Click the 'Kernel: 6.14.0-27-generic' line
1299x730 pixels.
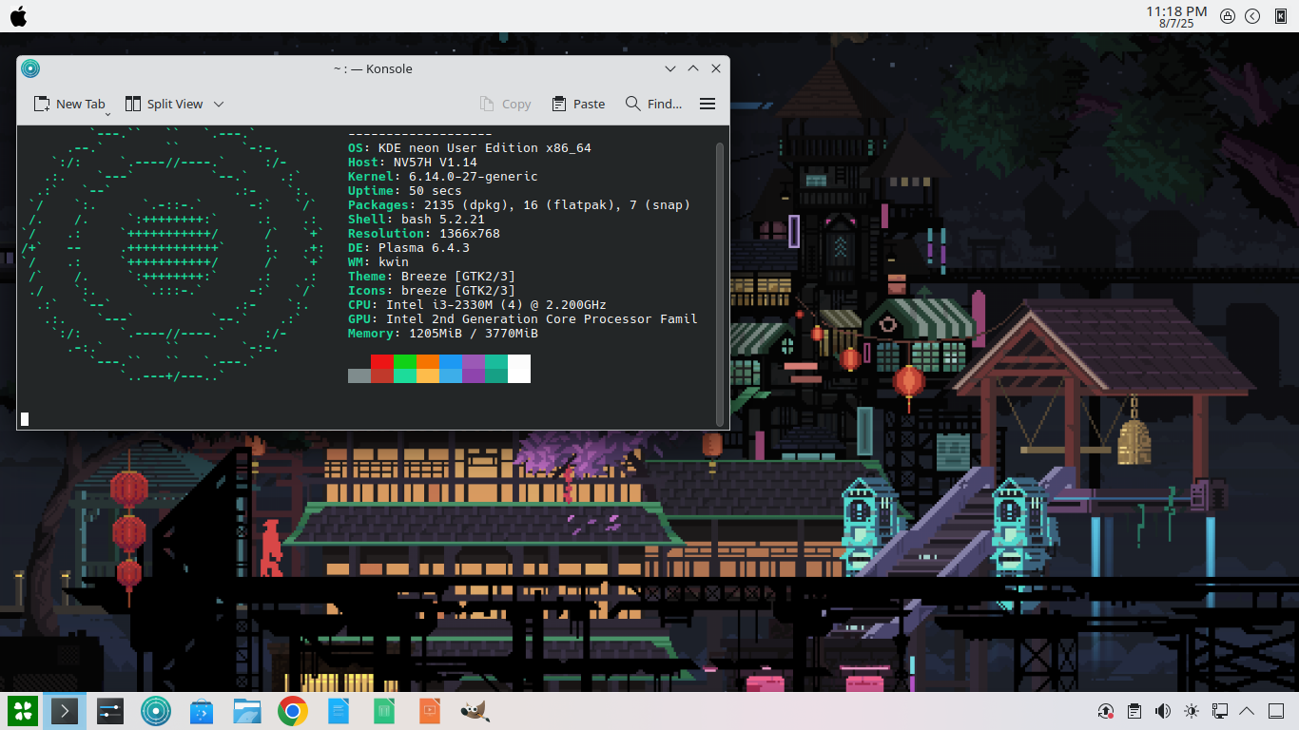443,177
